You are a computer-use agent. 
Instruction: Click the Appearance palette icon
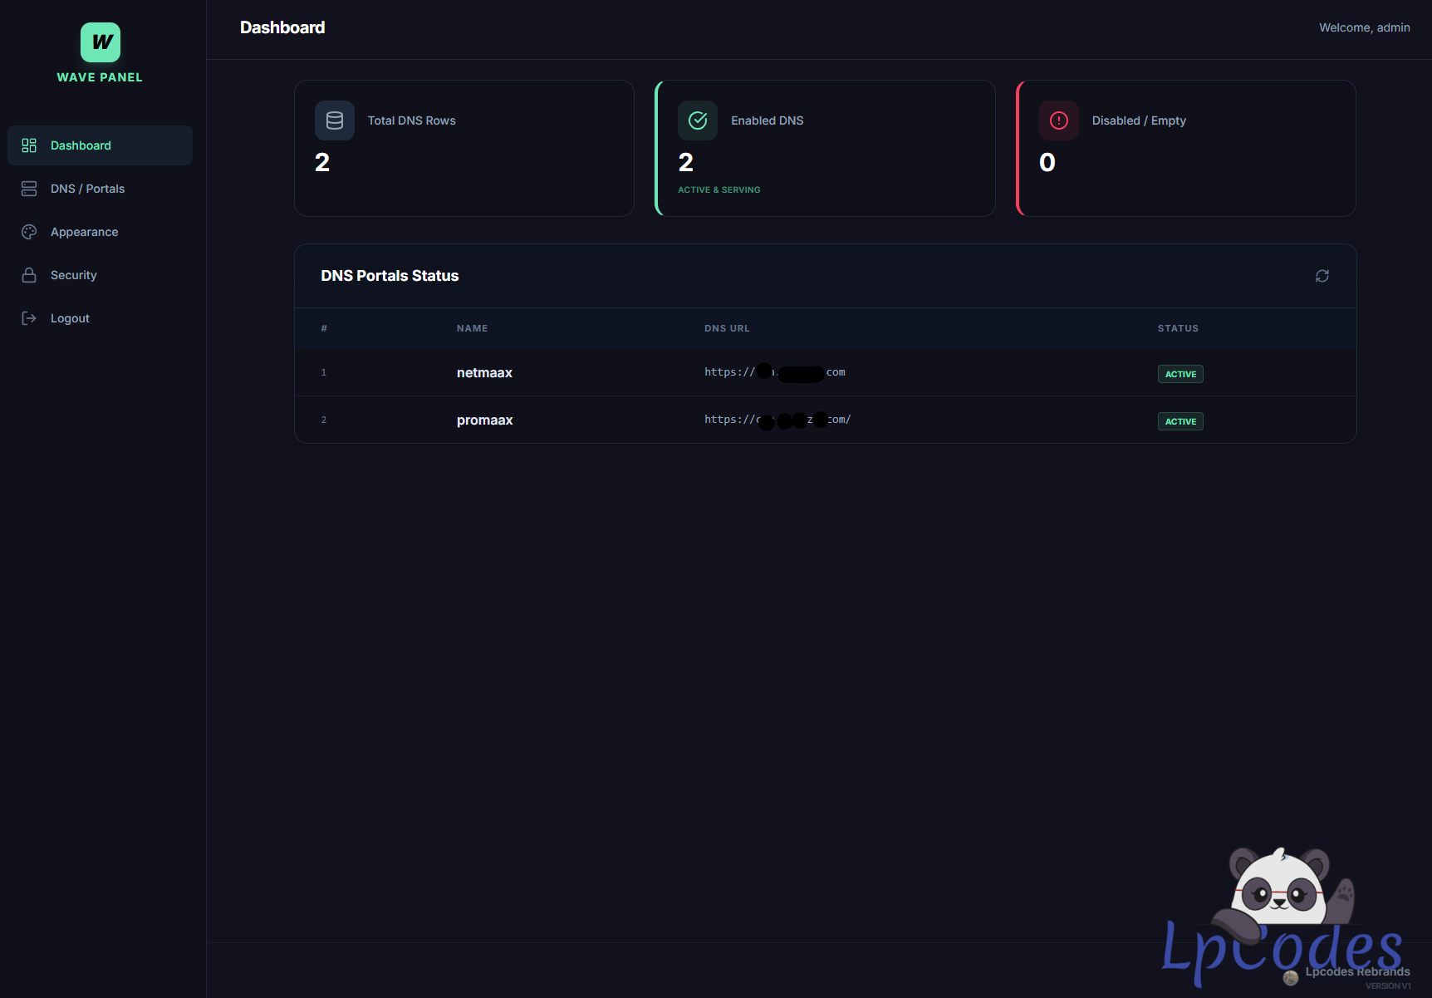click(x=29, y=232)
